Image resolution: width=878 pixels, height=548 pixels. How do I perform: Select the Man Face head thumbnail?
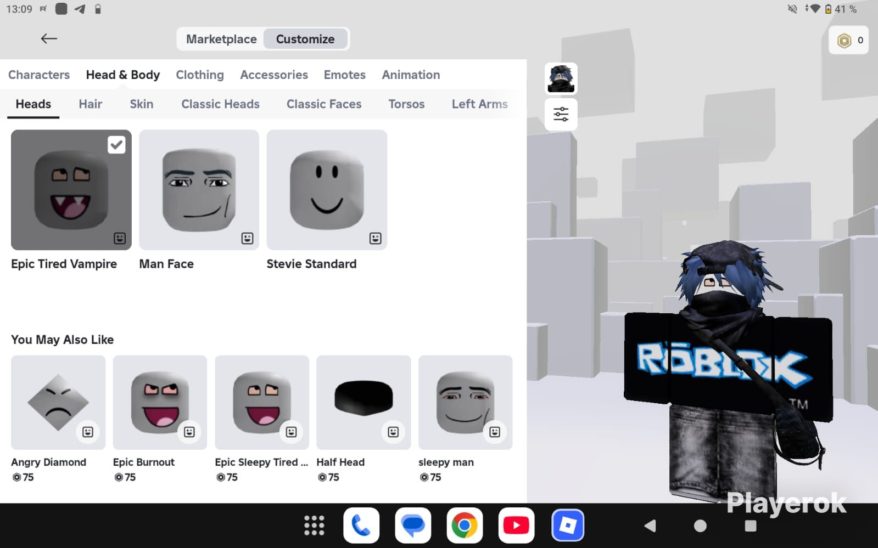pos(199,190)
